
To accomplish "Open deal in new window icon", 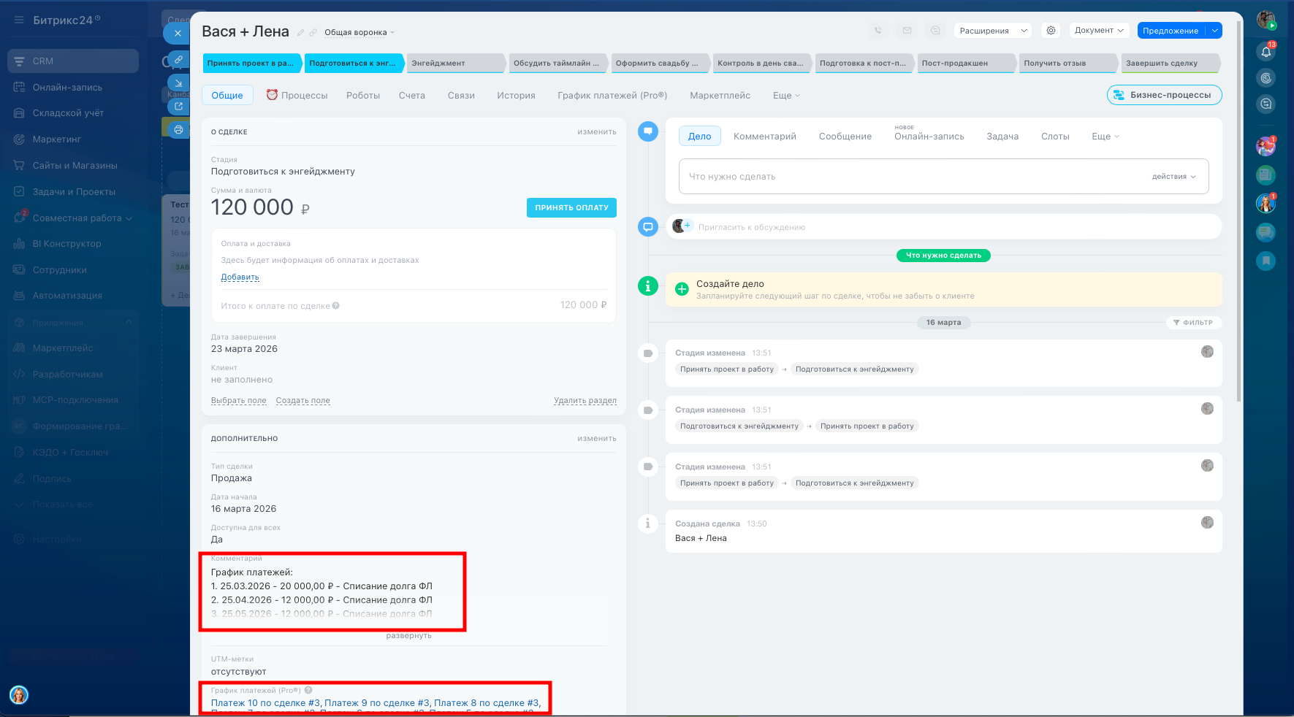I will [178, 106].
